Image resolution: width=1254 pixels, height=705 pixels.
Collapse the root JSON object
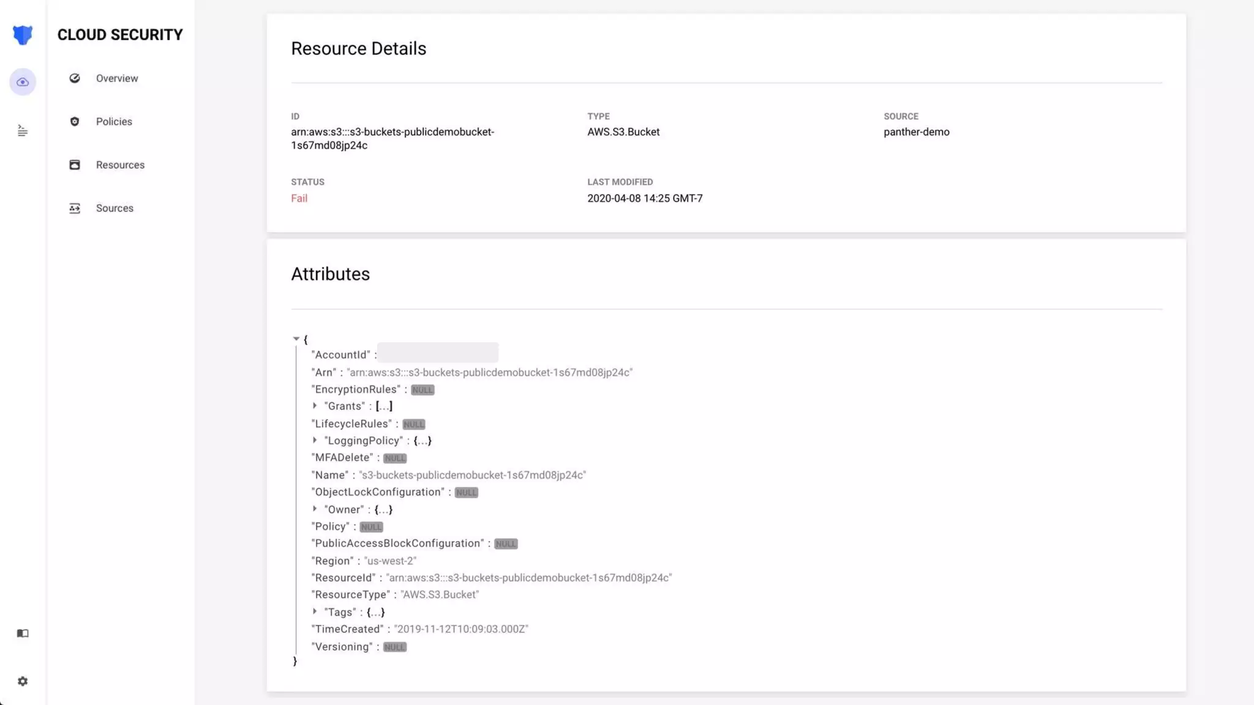click(296, 338)
